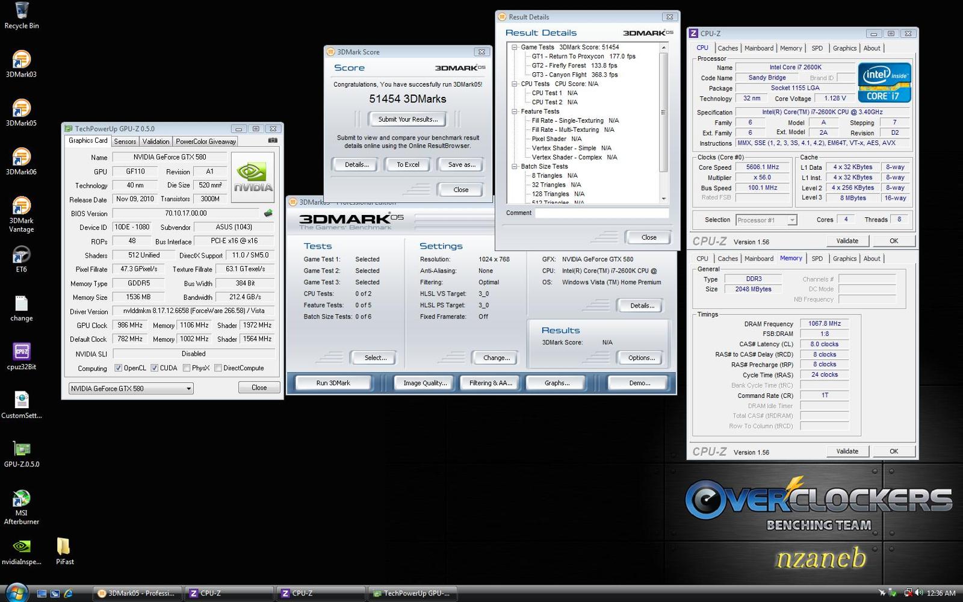The width and height of the screenshot is (963, 602).
Task: Open the PowerColor Giveaway tab
Action: [206, 141]
